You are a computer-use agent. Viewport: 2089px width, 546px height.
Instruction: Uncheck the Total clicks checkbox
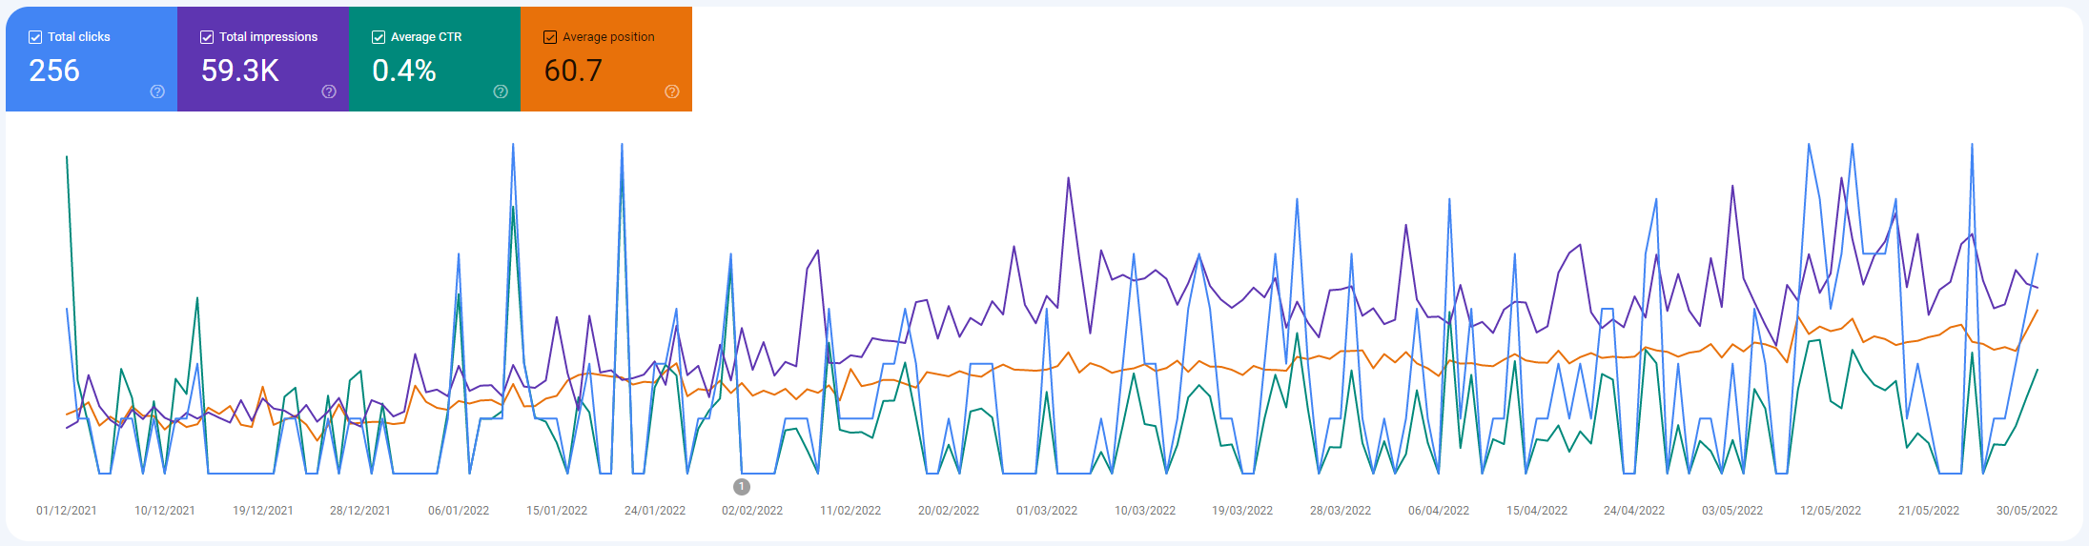point(35,37)
